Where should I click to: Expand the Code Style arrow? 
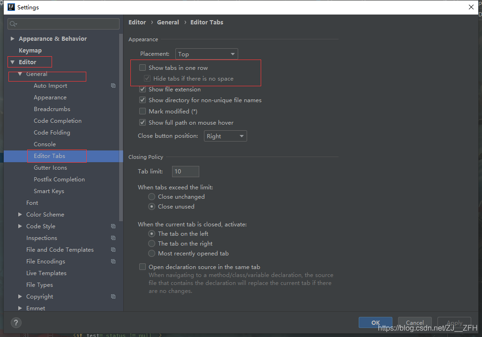pyautogui.click(x=20, y=226)
